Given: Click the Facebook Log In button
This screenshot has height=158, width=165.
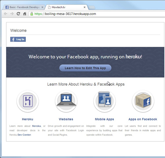Looking at the screenshot, I should click(18, 39).
